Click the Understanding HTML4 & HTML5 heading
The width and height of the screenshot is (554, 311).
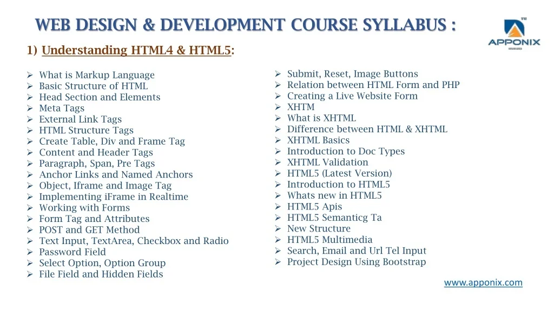coord(136,51)
